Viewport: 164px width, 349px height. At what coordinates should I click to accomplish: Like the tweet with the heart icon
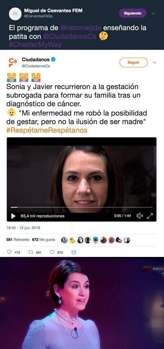tap(52, 252)
